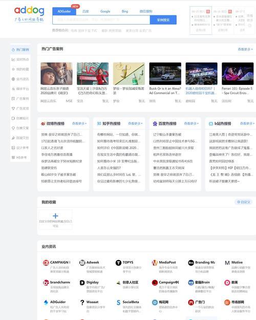Open the 市场部网 site entry
Viewport: 256px width, 320px height.
[238, 306]
